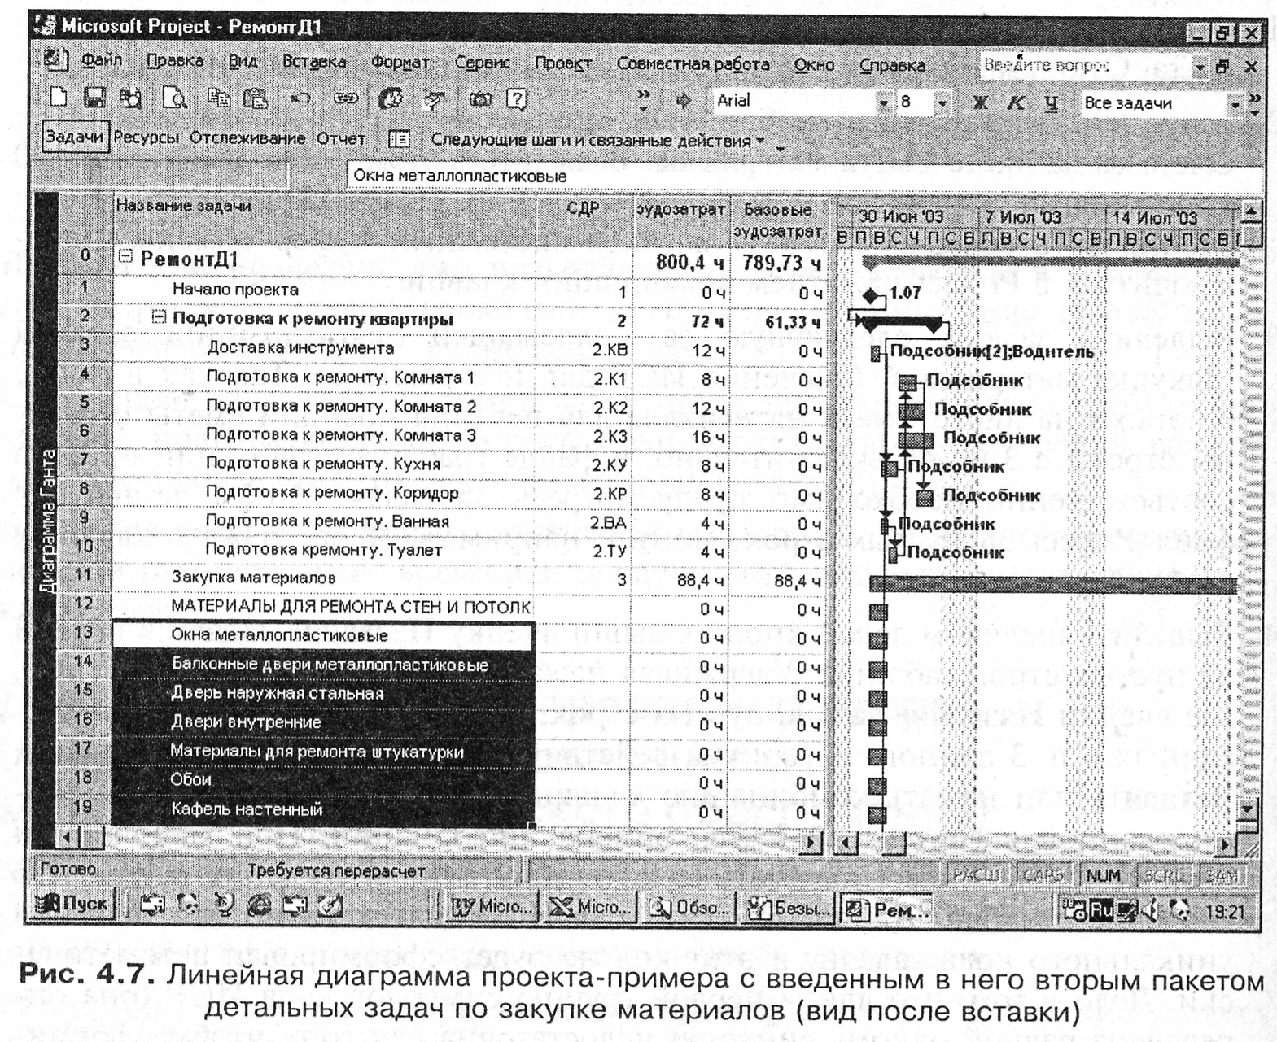The image size is (1277, 1042).
Task: Toggle the Project Guide pane icon
Action: [x=399, y=139]
